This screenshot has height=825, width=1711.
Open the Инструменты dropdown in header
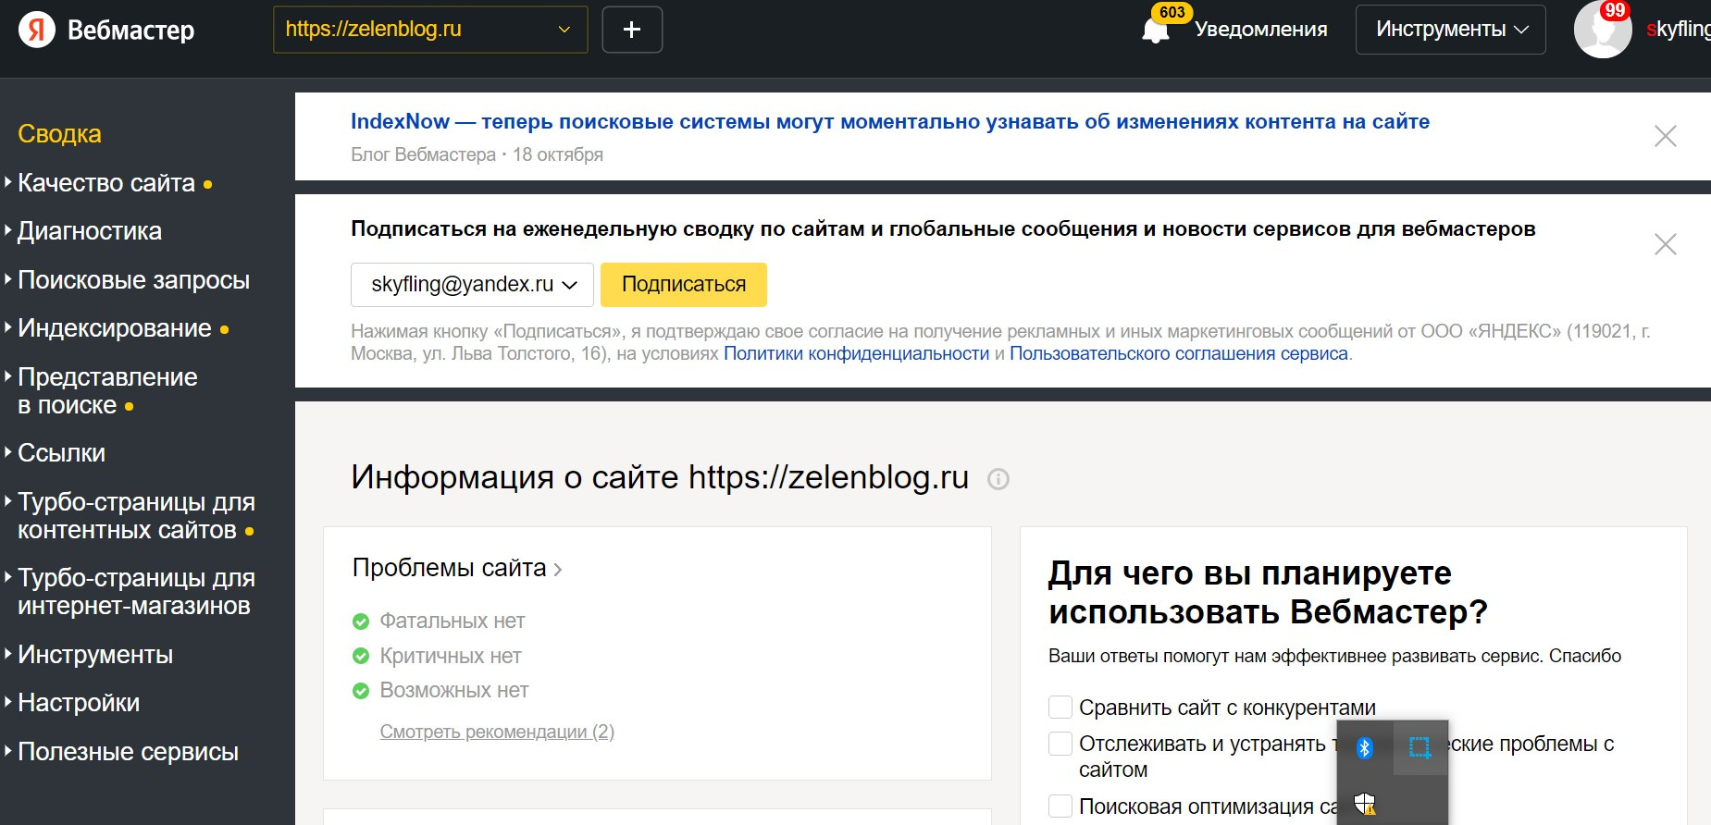1450,30
